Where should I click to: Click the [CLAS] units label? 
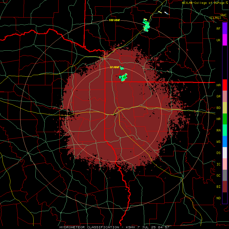click(215, 18)
